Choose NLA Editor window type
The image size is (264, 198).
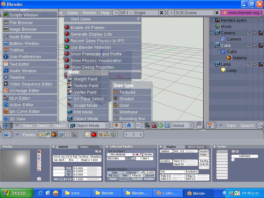30,98
